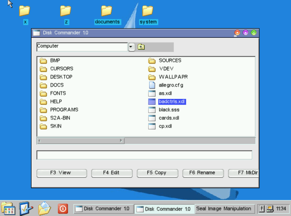Click the F6 Rename button
This screenshot has height=216, width=291.
(203, 173)
